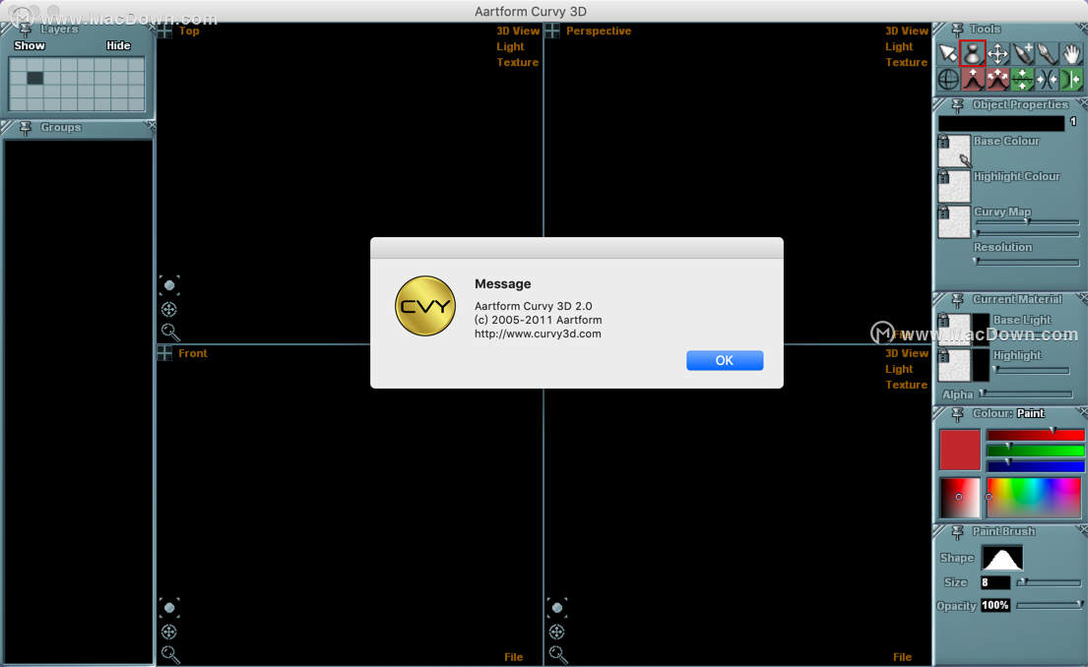Open File menu in bottom-right viewport
The width and height of the screenshot is (1088, 667).
click(902, 656)
